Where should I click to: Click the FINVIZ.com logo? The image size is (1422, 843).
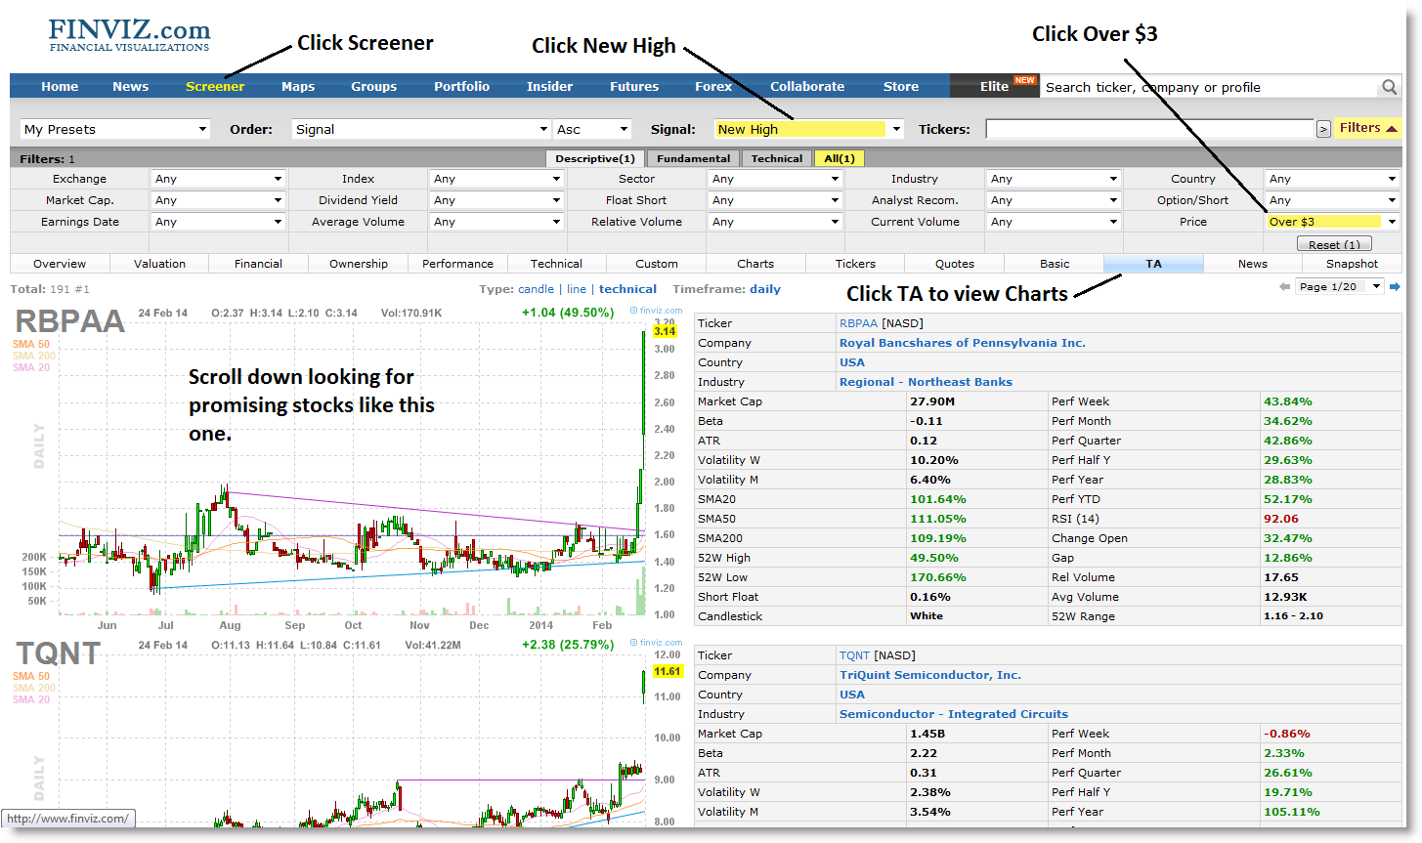(129, 35)
